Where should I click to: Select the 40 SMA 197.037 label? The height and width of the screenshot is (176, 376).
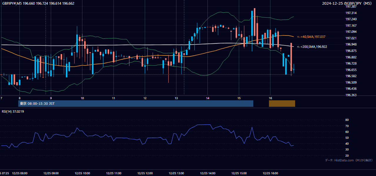pyautogui.click(x=311, y=37)
